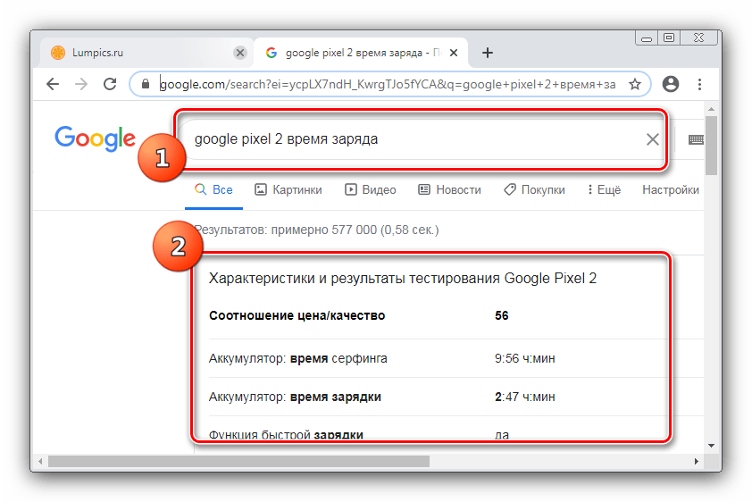Open Настройки search settings
This screenshot has width=752, height=502.
click(670, 189)
